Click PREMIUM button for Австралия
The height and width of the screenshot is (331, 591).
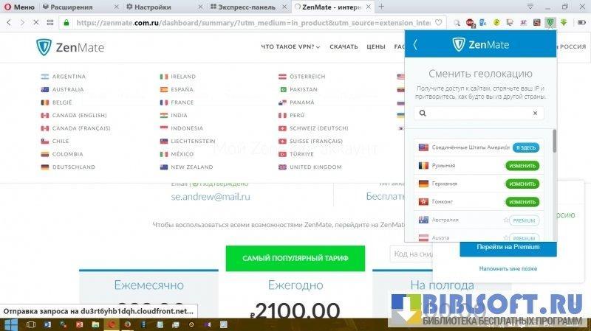pyautogui.click(x=524, y=220)
